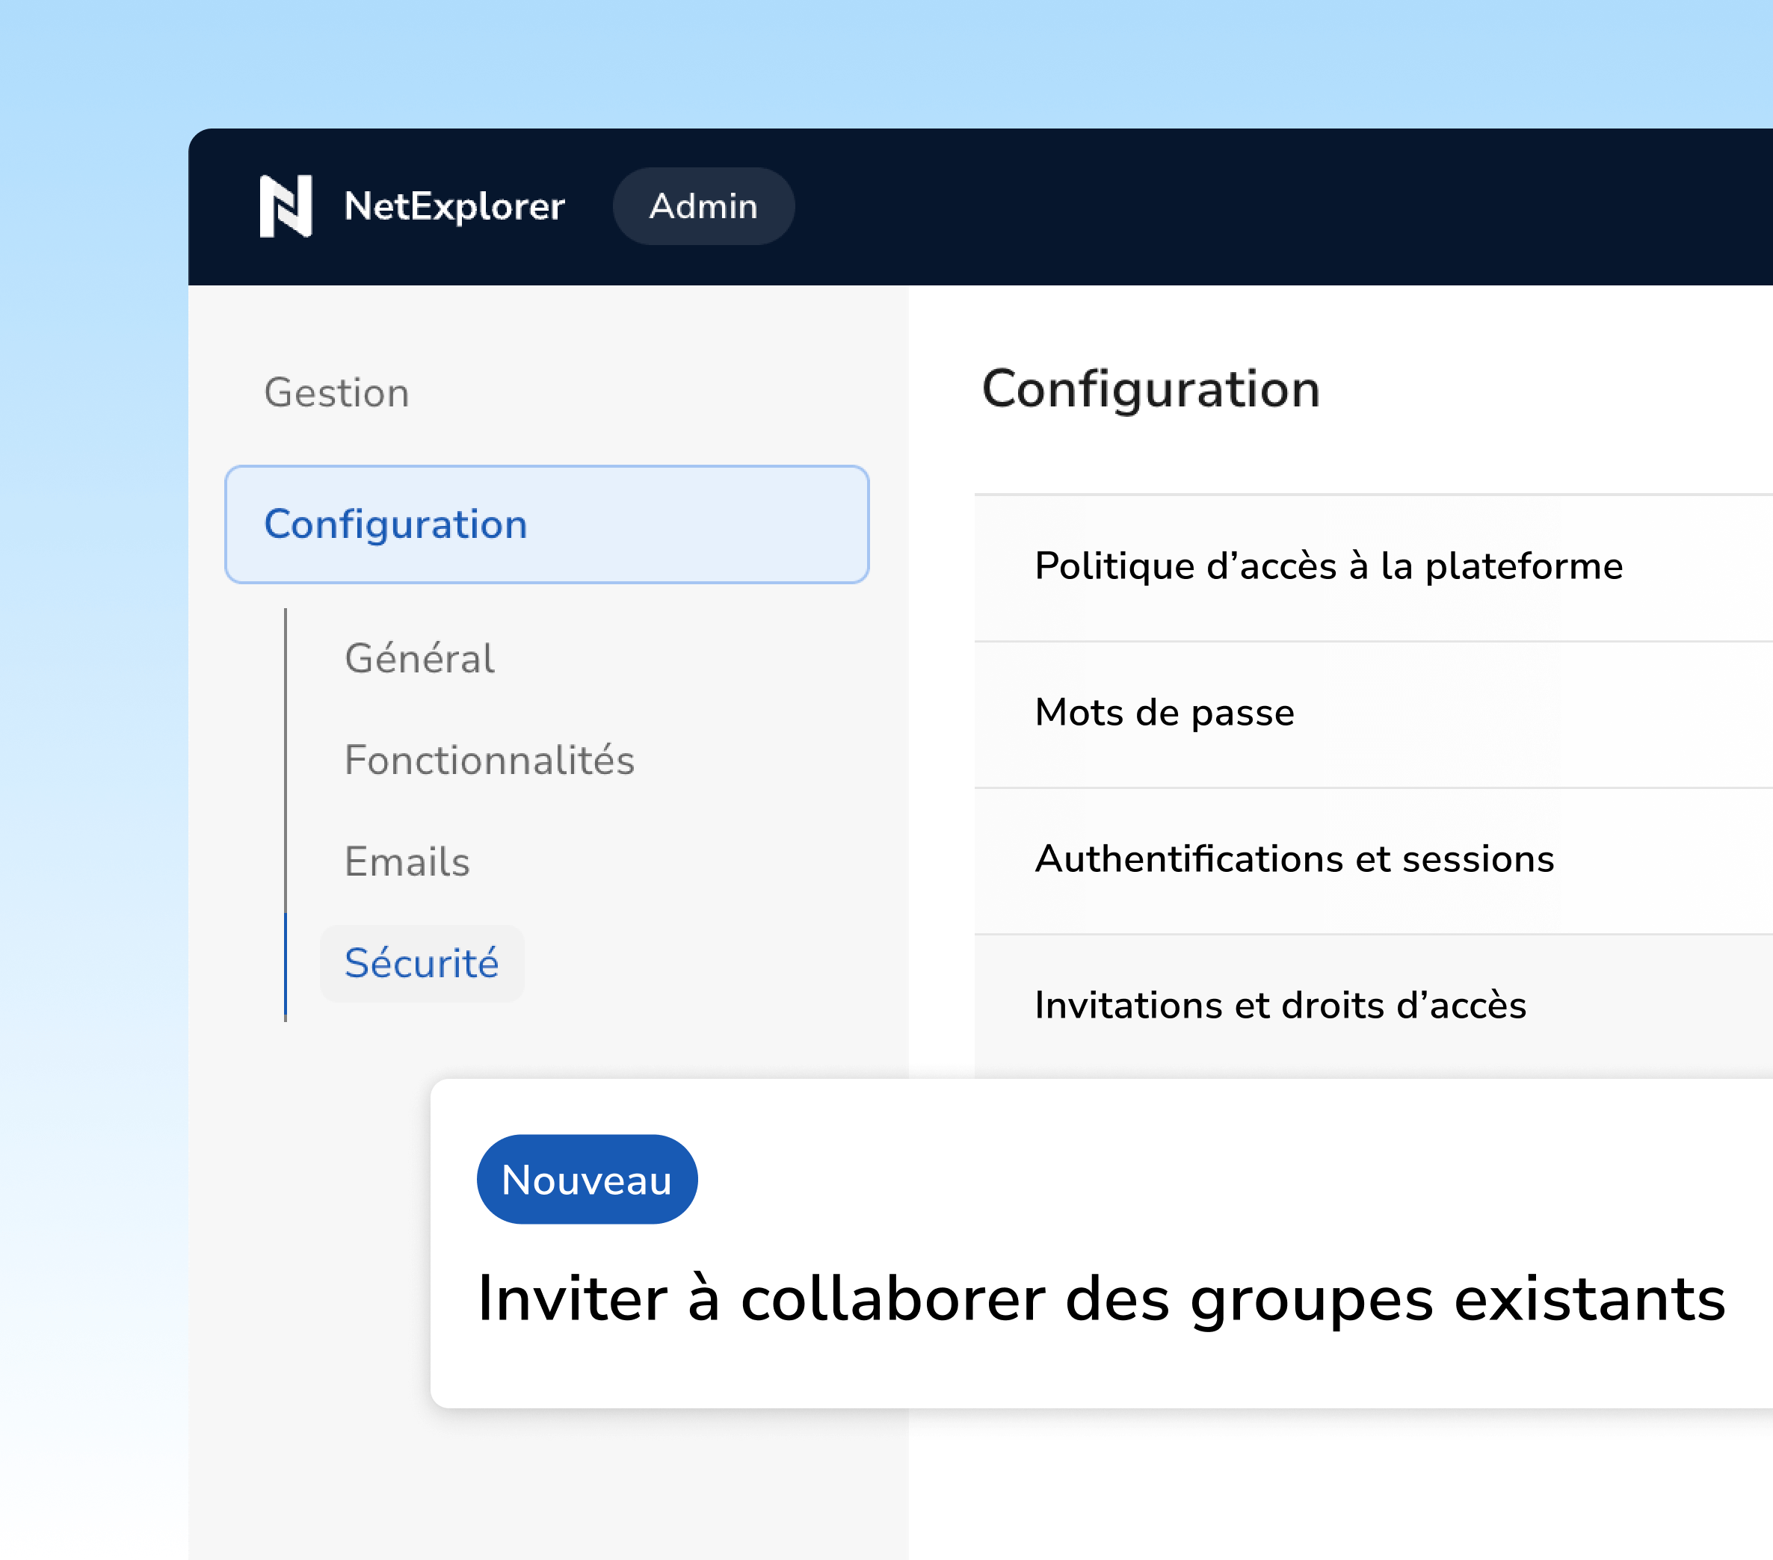The height and width of the screenshot is (1560, 1773).
Task: Open the Gestion sidebar section
Action: tap(336, 393)
